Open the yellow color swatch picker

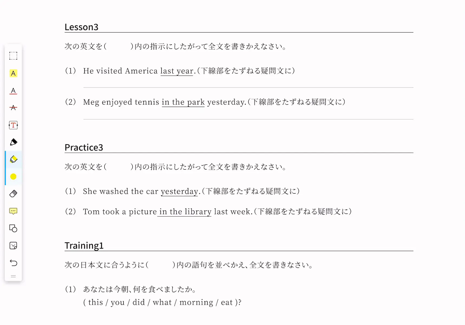(x=13, y=177)
